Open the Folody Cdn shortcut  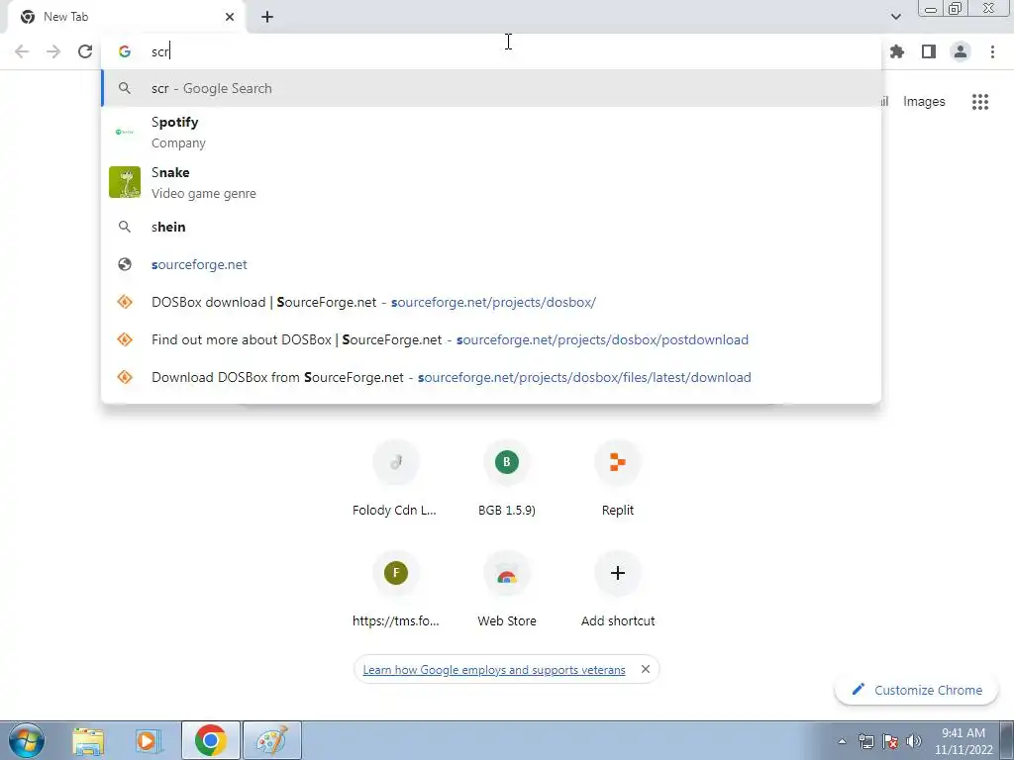[395, 478]
